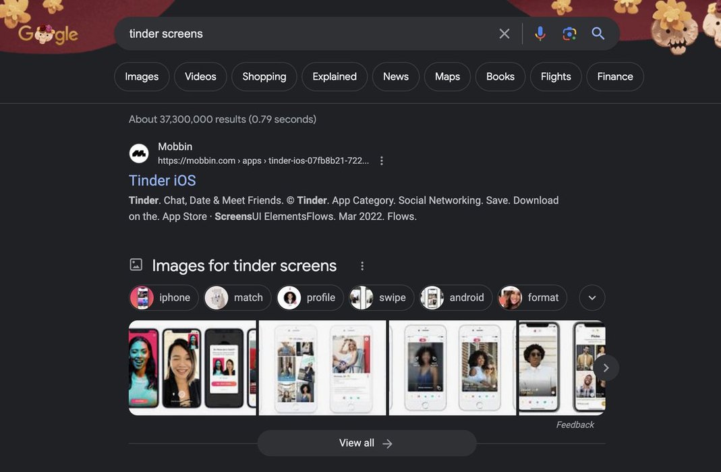Open the first Tinder screens image thumbnail

192,367
